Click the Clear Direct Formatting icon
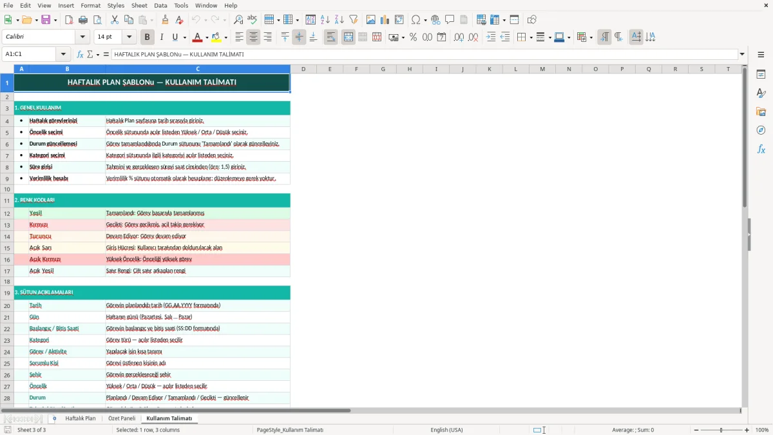The width and height of the screenshot is (773, 435). click(180, 20)
